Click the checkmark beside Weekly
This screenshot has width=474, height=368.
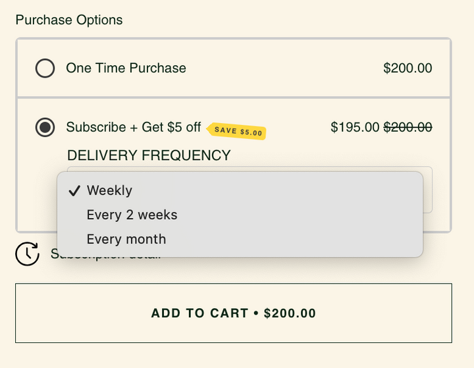pos(74,191)
